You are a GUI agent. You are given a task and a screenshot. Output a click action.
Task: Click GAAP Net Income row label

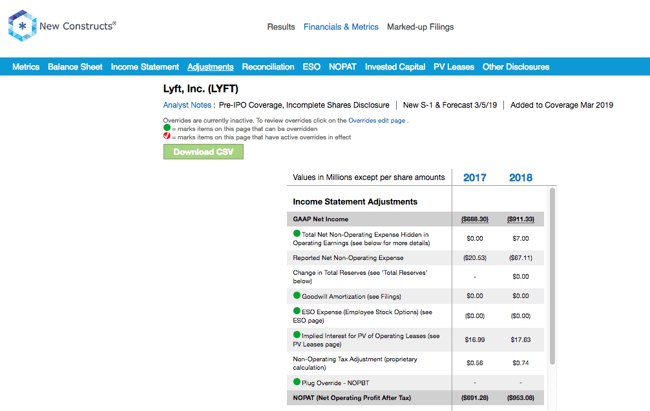(x=320, y=219)
